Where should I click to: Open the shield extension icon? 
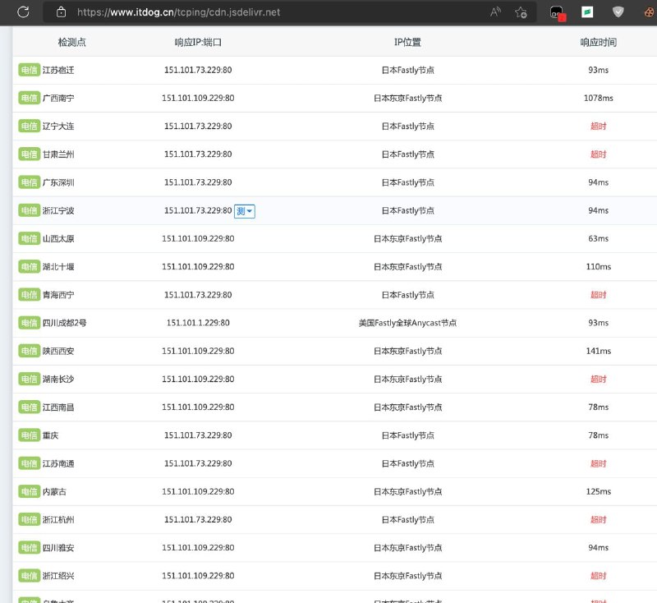click(618, 12)
